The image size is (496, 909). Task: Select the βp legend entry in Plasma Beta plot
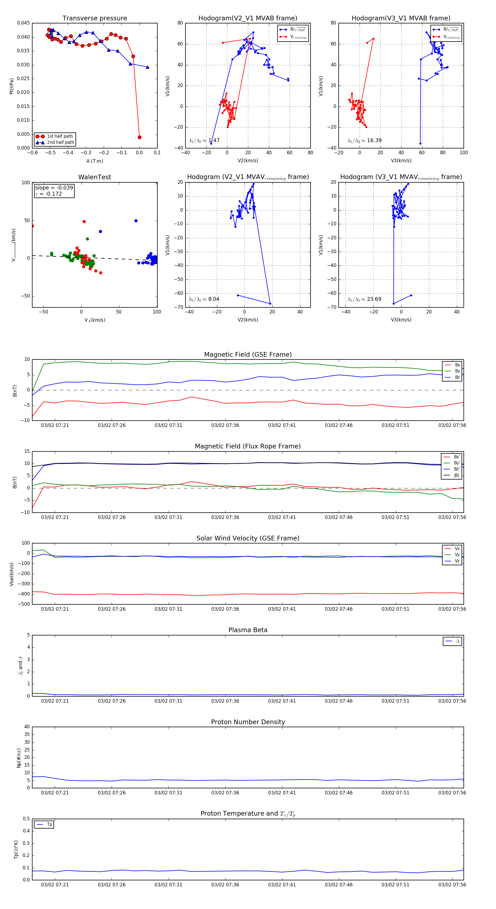click(x=453, y=641)
